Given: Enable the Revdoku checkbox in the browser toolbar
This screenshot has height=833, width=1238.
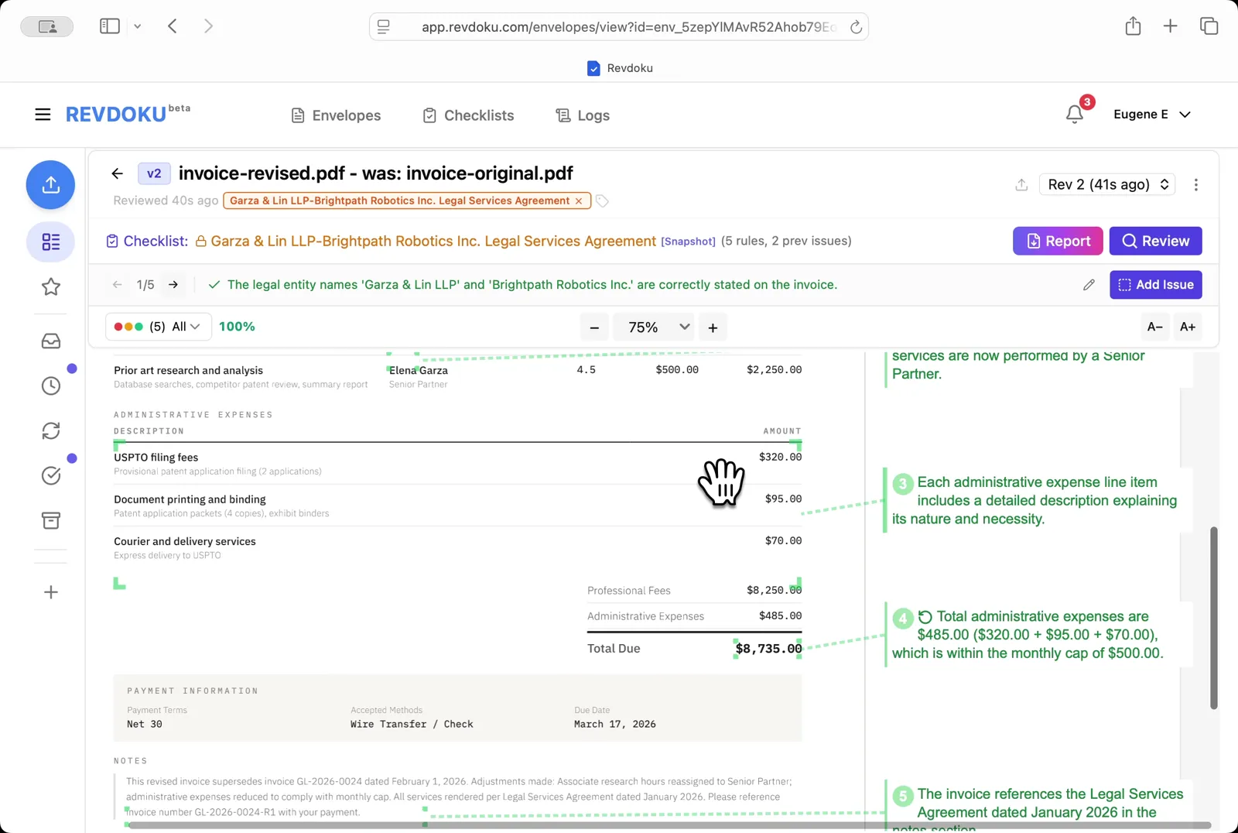Looking at the screenshot, I should click(x=593, y=68).
